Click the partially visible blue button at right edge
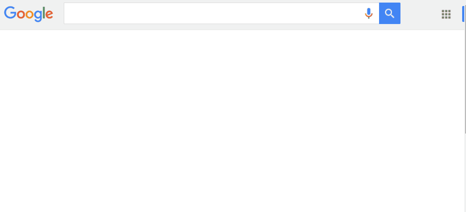This screenshot has height=212, width=466. point(463,14)
